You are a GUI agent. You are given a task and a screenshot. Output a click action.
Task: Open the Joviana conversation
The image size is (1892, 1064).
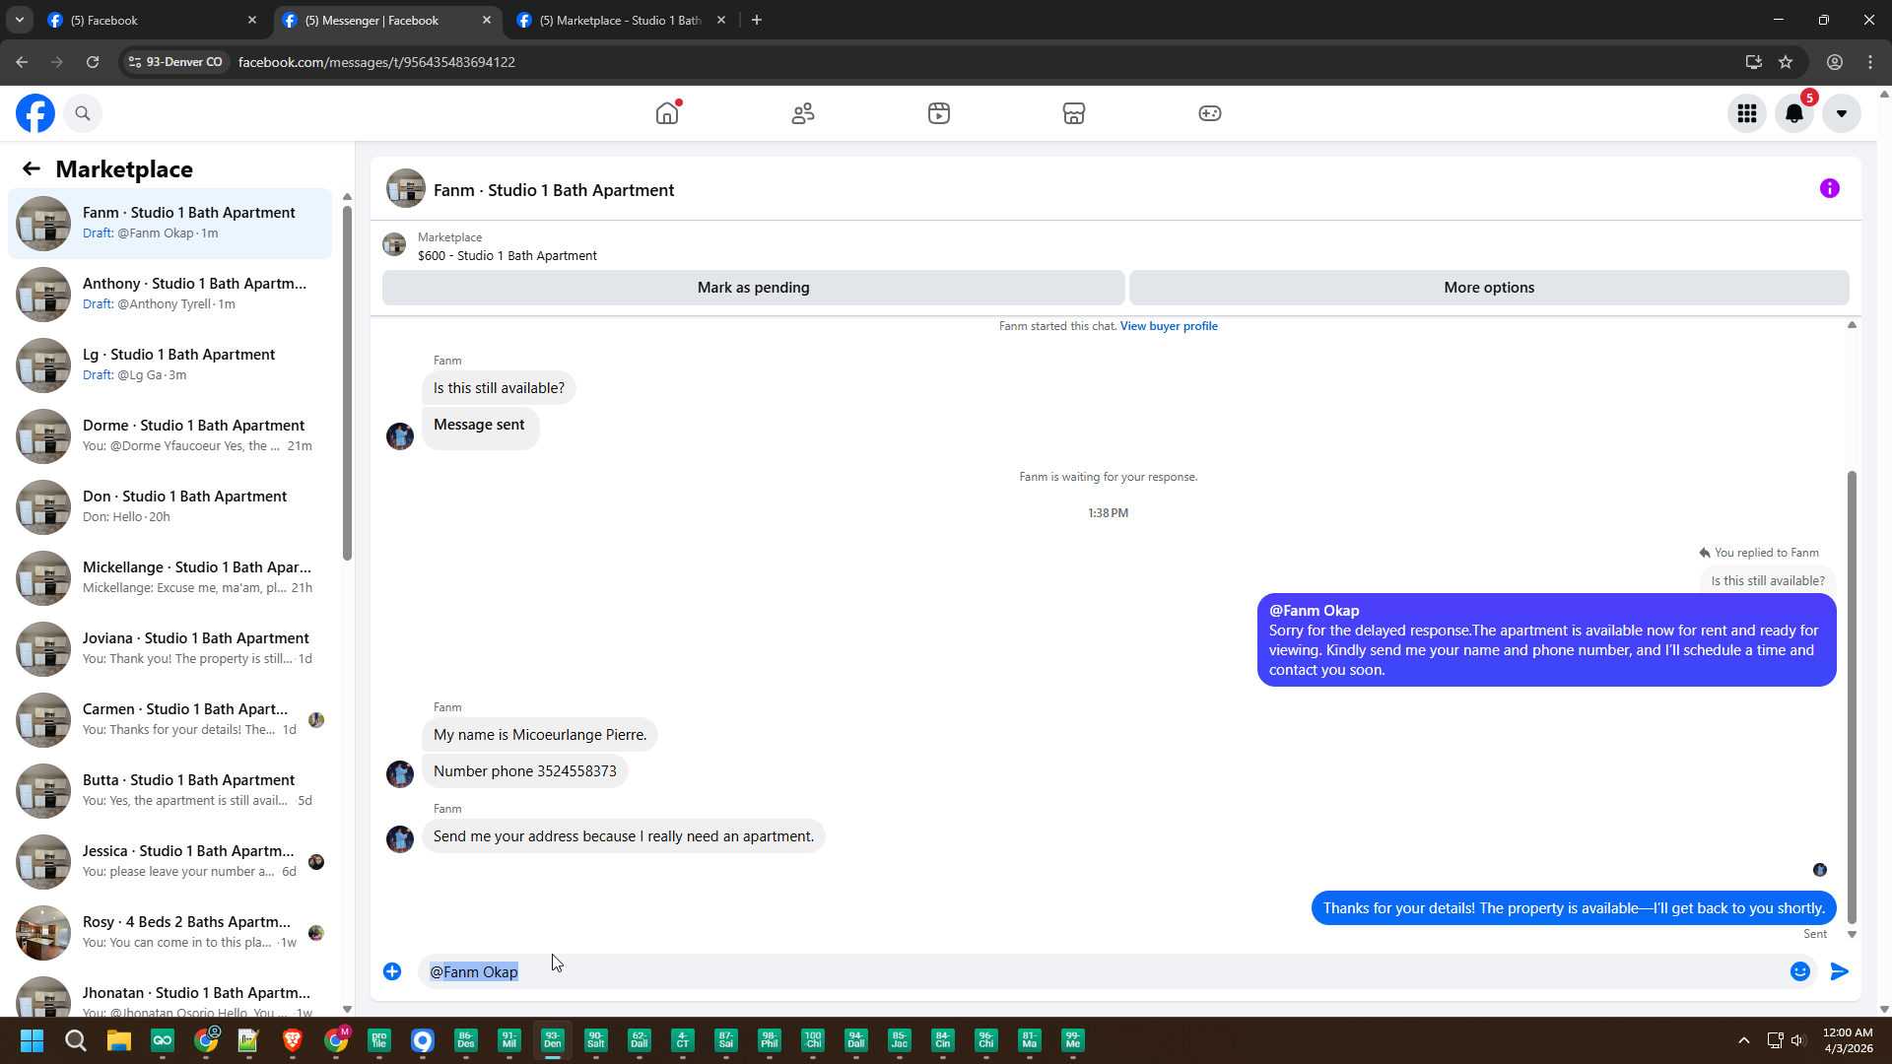pyautogui.click(x=169, y=648)
